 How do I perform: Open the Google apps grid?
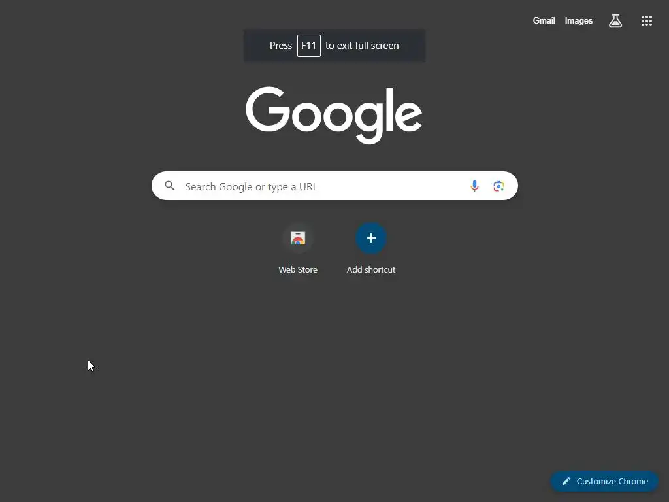(x=646, y=21)
